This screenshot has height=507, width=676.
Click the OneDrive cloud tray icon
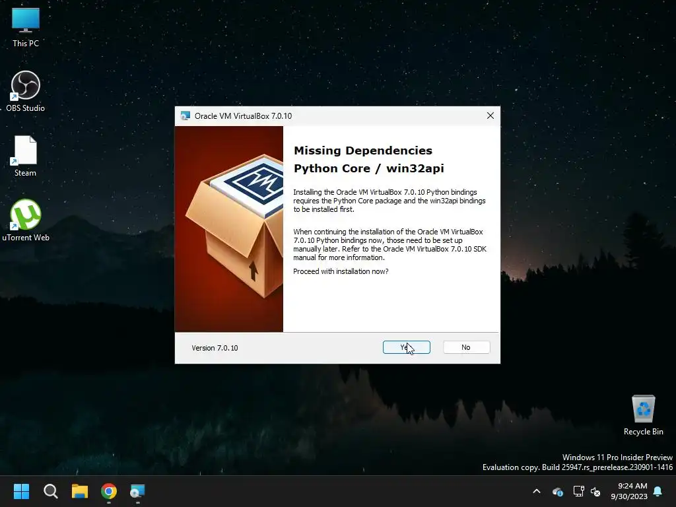[x=557, y=491]
